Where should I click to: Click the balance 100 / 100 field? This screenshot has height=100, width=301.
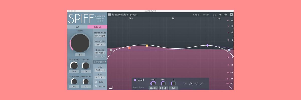point(100,53)
